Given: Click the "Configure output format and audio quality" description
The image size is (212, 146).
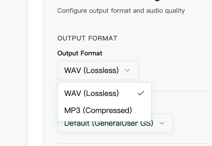Looking at the screenshot, I should click(121, 11).
